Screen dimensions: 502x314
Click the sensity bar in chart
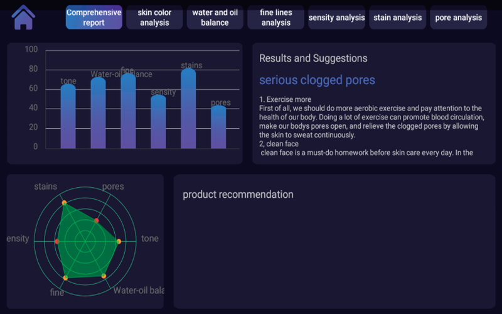[158, 122]
